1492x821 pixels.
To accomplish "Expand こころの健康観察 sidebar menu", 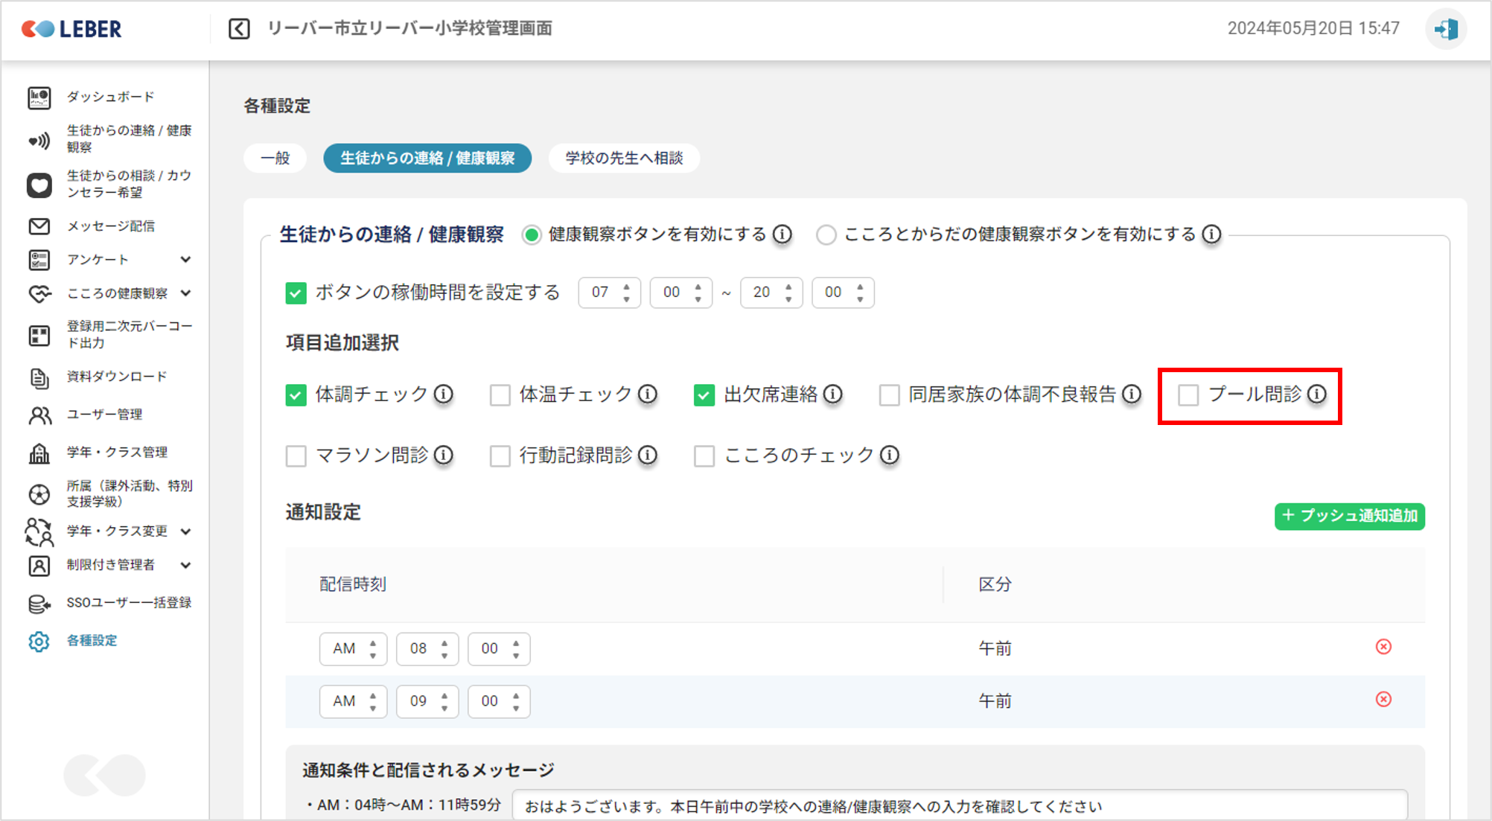I will [185, 293].
